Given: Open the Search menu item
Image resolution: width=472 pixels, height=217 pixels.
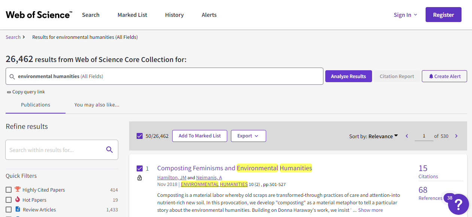Looking at the screenshot, I should [91, 15].
